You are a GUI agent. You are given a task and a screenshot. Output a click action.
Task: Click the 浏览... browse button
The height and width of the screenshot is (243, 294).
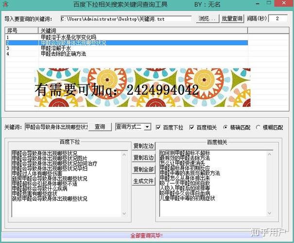(x=208, y=18)
